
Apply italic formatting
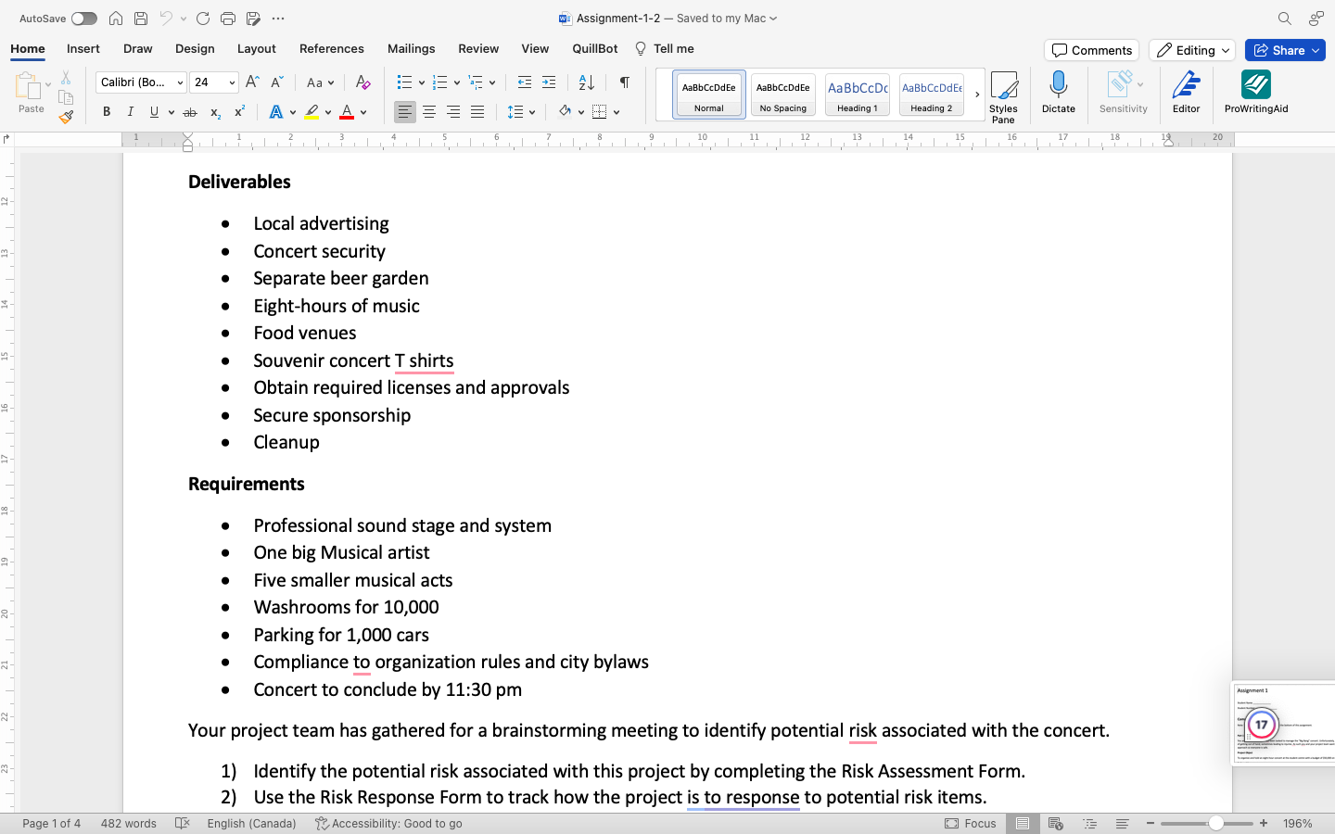pyautogui.click(x=131, y=111)
